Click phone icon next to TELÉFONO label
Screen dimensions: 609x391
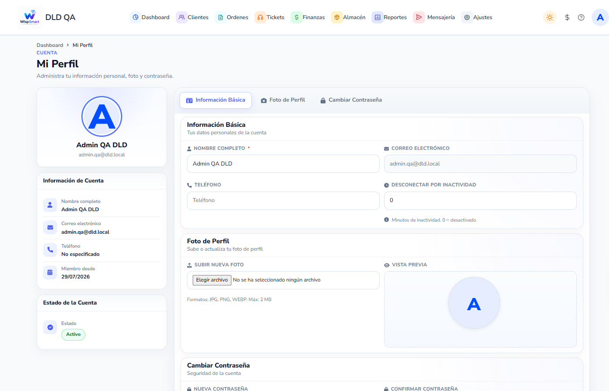189,185
